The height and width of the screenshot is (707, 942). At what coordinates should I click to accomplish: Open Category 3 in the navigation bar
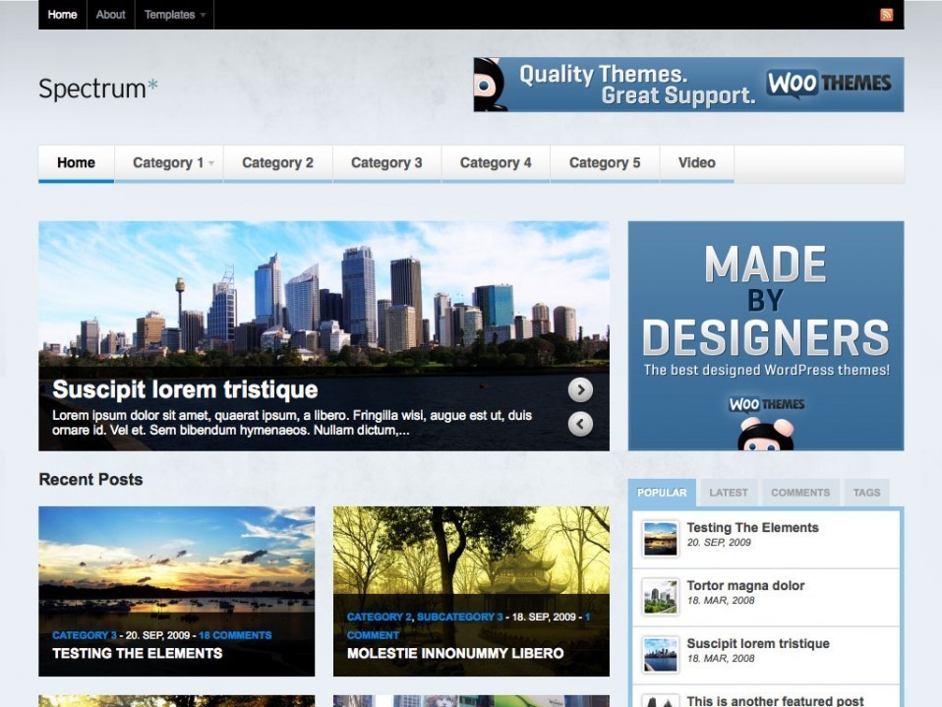386,163
